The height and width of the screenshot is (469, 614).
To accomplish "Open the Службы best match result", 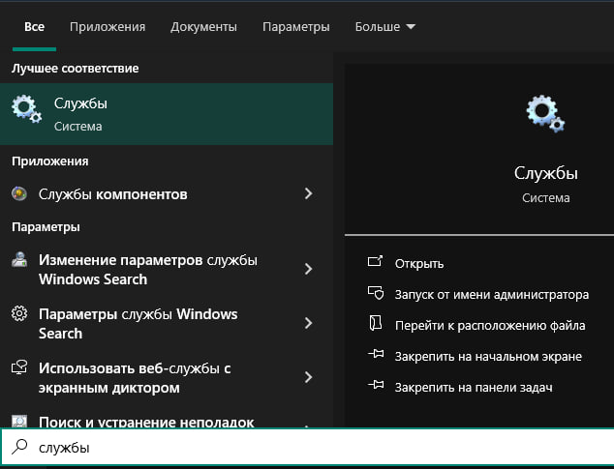I will point(167,114).
